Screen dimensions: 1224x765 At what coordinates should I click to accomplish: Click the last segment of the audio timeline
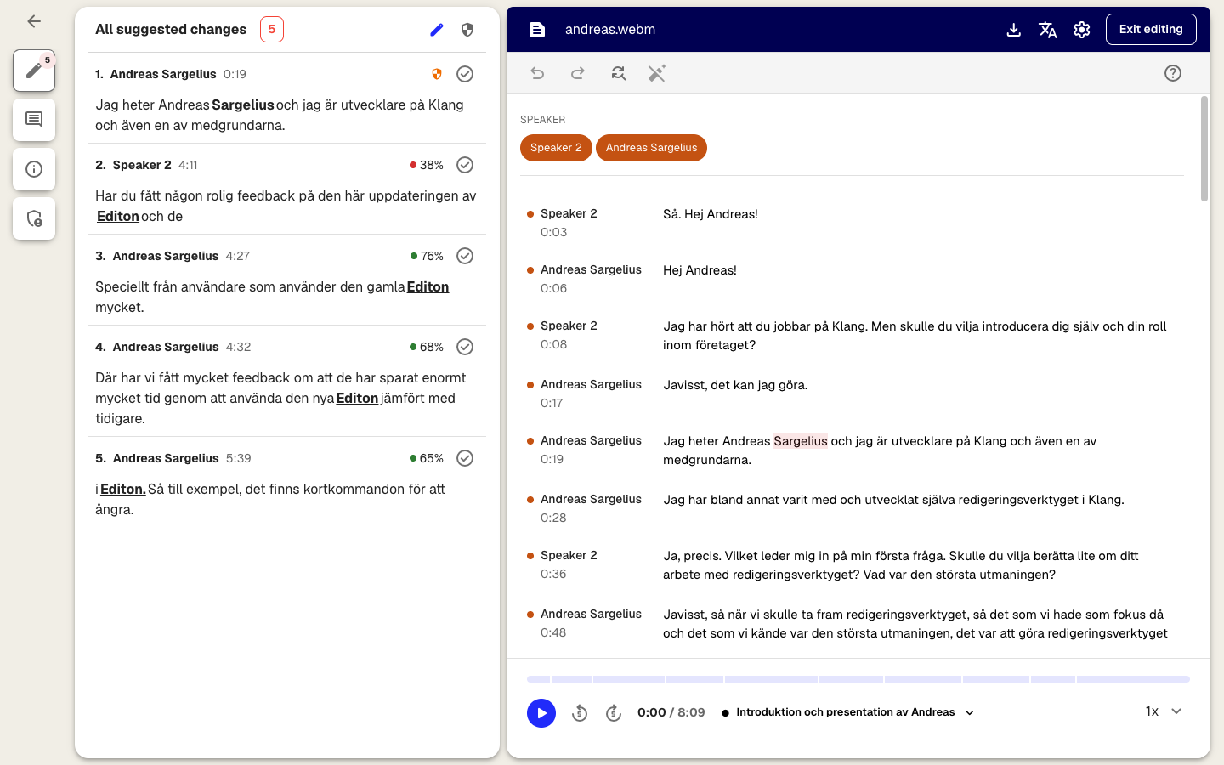coord(1133,679)
